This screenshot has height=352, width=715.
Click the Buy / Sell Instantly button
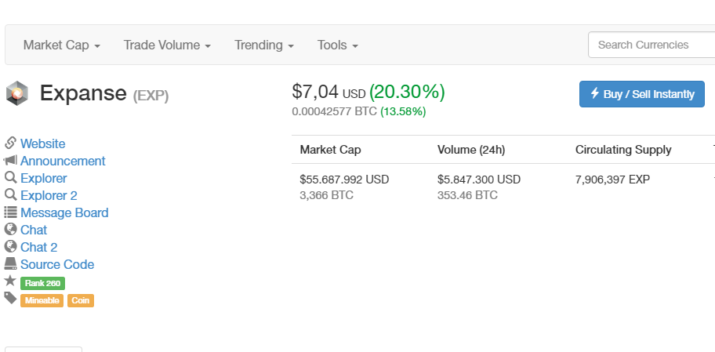pyautogui.click(x=641, y=94)
